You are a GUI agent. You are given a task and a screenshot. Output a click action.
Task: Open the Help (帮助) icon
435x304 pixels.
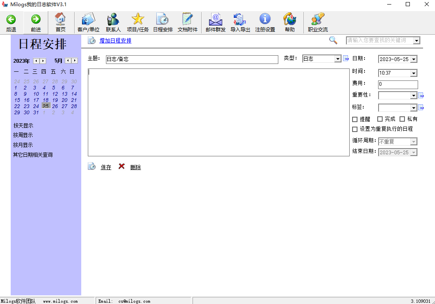point(289,19)
